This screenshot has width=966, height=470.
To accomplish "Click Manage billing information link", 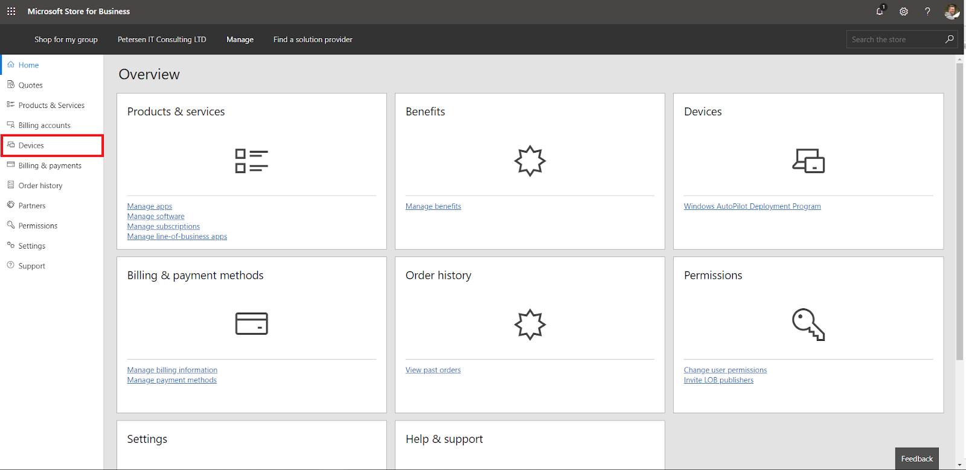I will tap(172, 370).
